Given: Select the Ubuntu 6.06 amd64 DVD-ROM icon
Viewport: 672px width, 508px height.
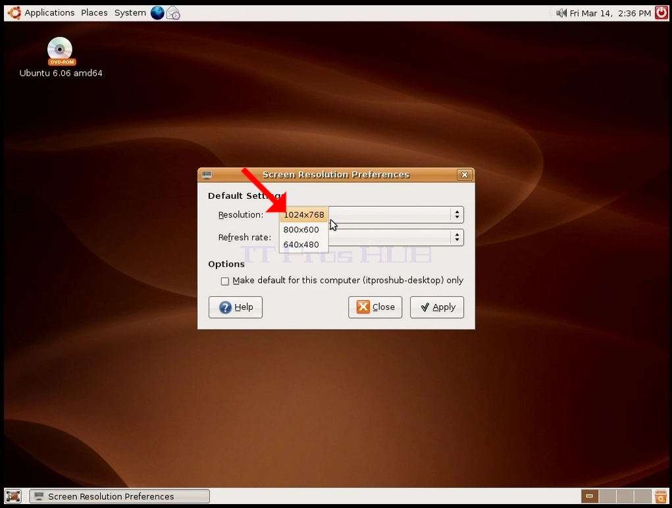Looking at the screenshot, I should [x=61, y=57].
